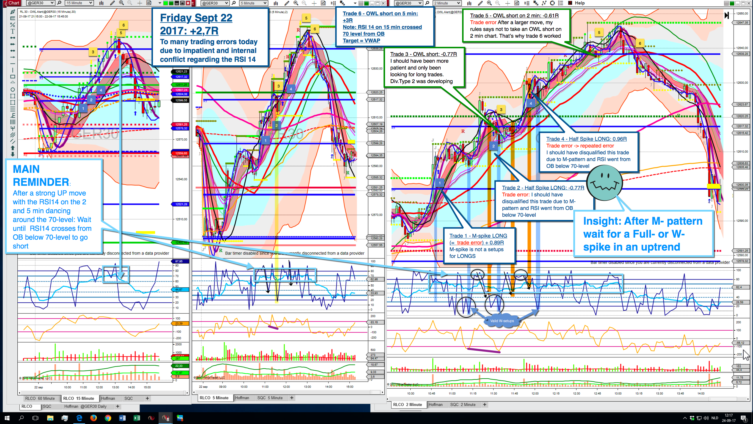
Task: Show data box on the 2 Minute chart
Action: (x=517, y=3)
